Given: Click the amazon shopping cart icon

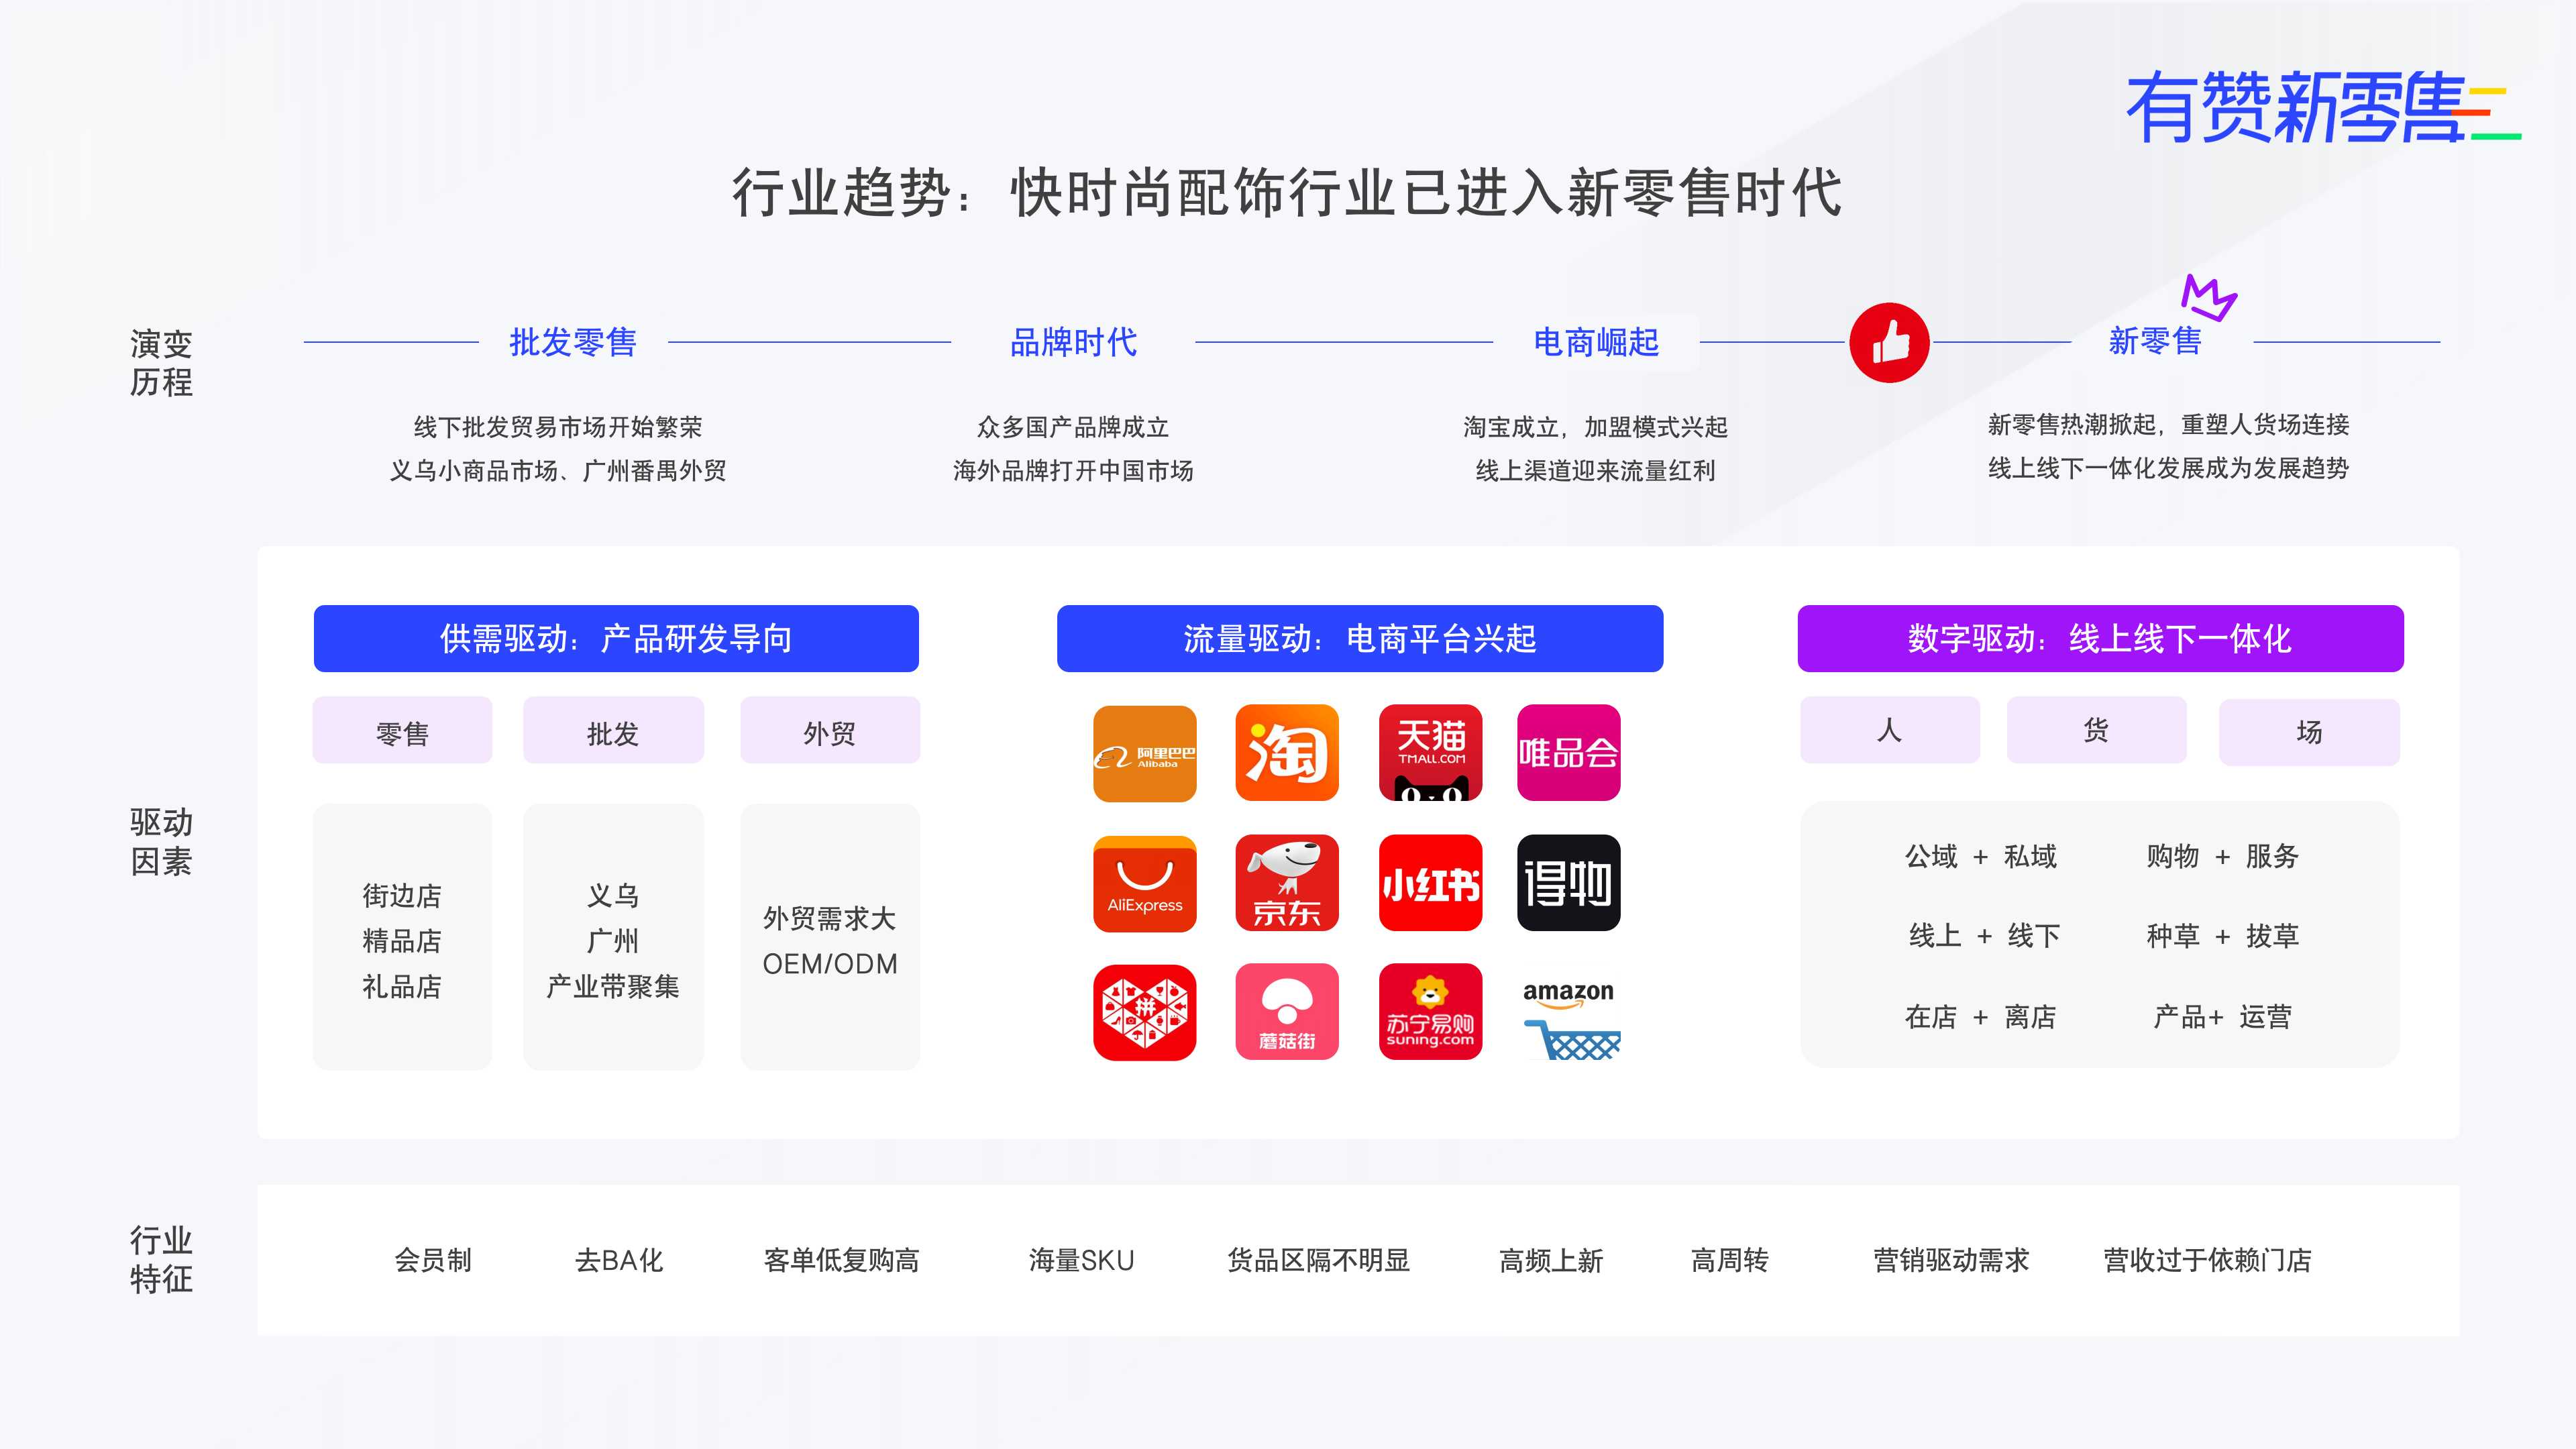Looking at the screenshot, I should (1571, 1018).
